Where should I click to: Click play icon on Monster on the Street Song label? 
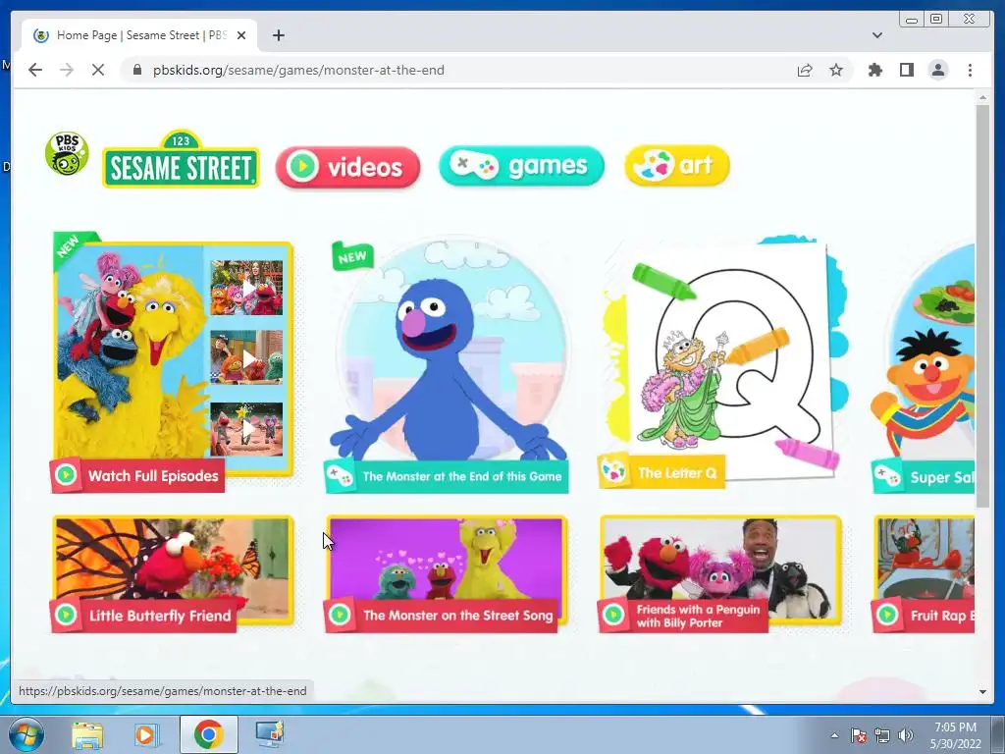pyautogui.click(x=340, y=615)
